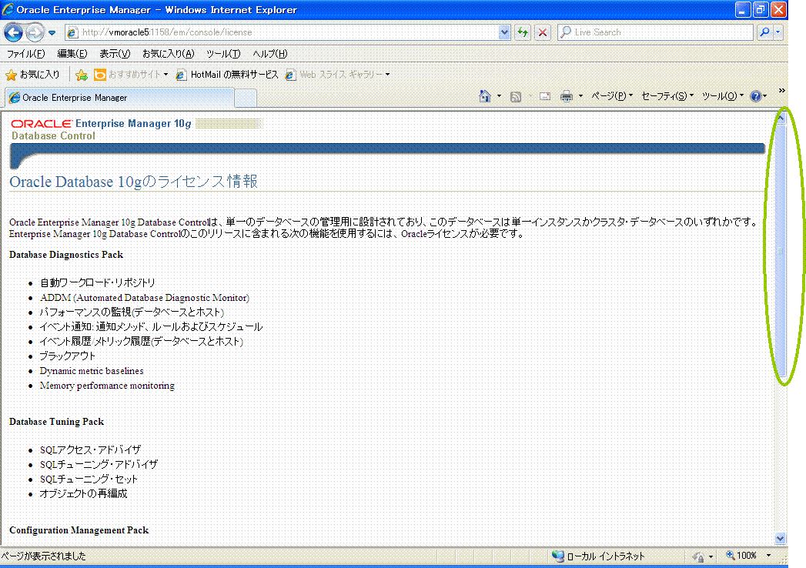Click the blank new tab button

pyautogui.click(x=246, y=98)
